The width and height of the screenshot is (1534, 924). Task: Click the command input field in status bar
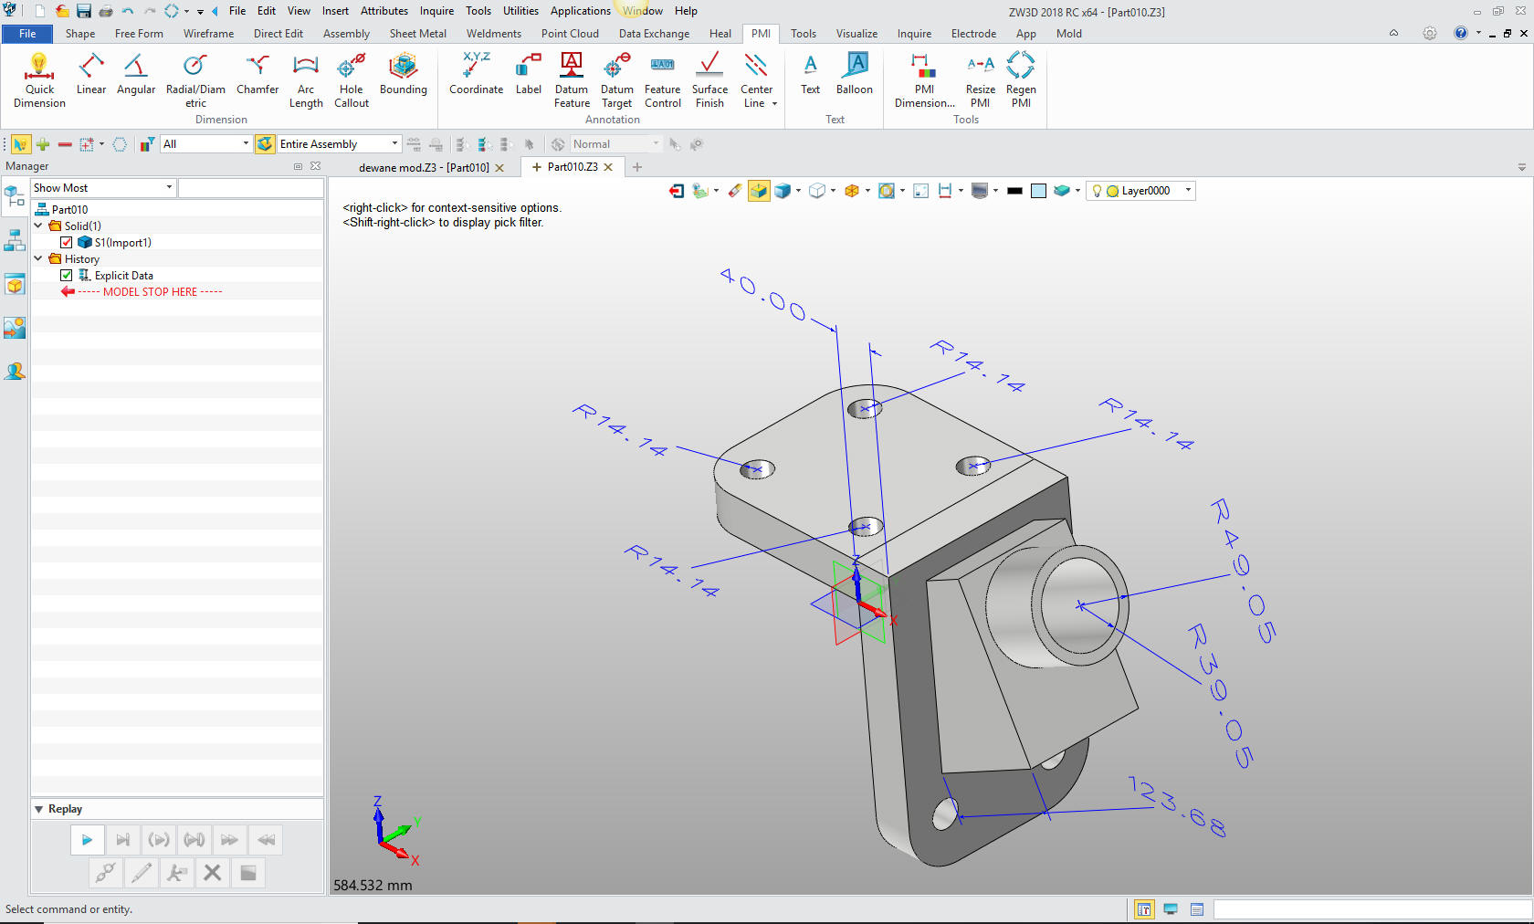1372,909
